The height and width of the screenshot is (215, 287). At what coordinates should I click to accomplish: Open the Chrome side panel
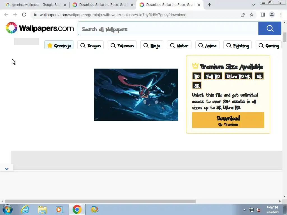263,15
